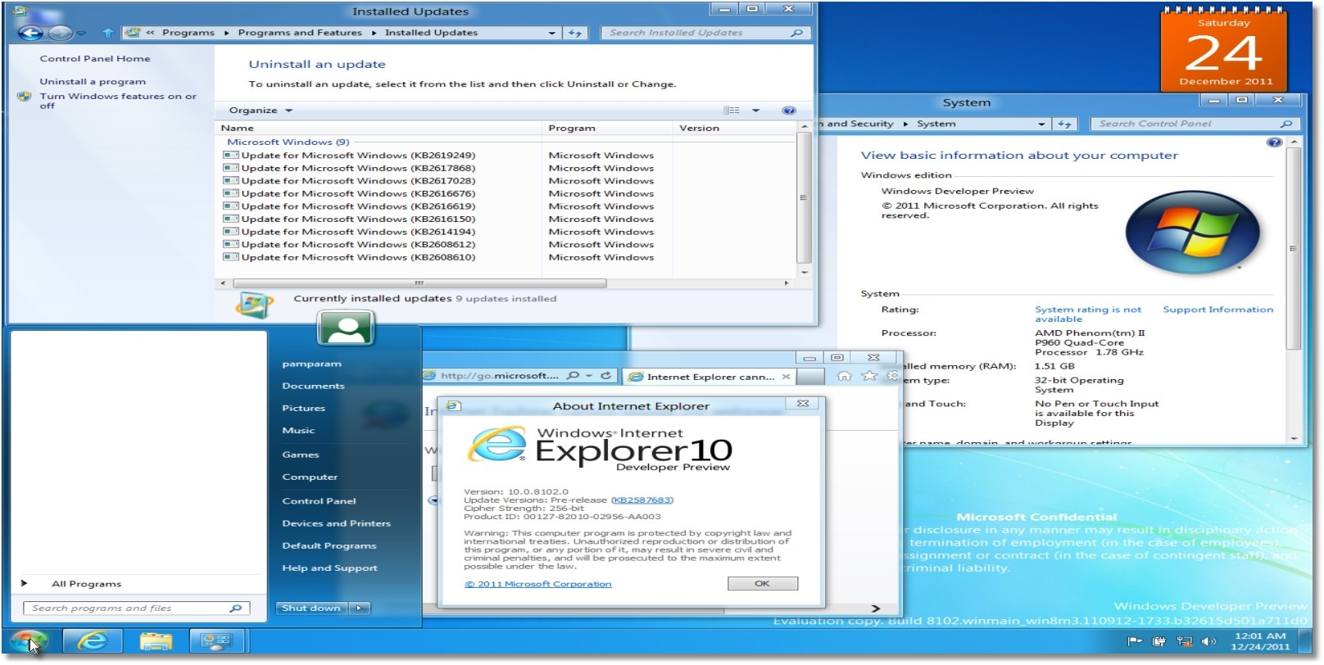Open Support Information link in System window
Screen dimensions: 1324x665
[1217, 310]
